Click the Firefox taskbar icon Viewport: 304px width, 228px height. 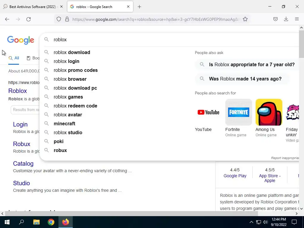(x=66, y=222)
